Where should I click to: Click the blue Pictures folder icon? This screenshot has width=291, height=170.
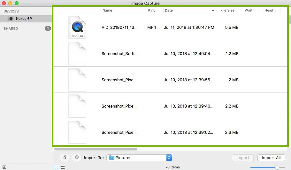click(x=112, y=158)
